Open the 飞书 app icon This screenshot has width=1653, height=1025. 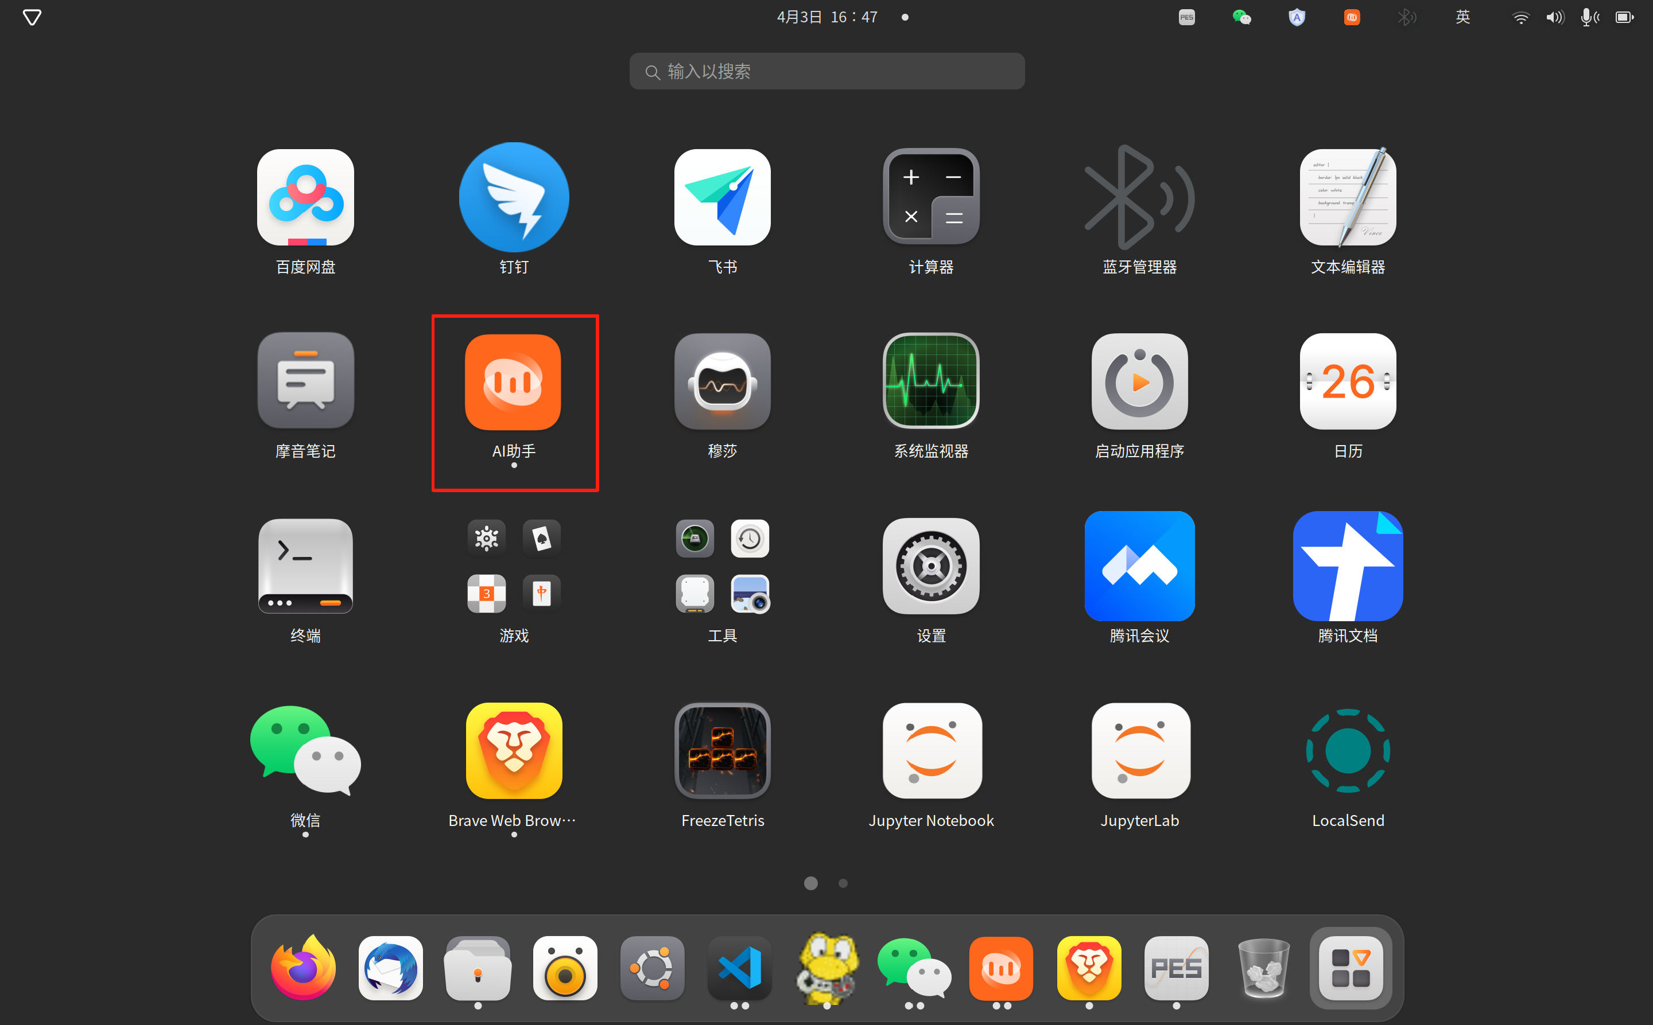721,197
